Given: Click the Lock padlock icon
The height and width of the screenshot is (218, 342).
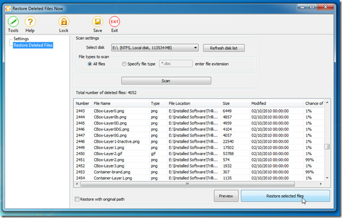Looking at the screenshot, I should [63, 22].
